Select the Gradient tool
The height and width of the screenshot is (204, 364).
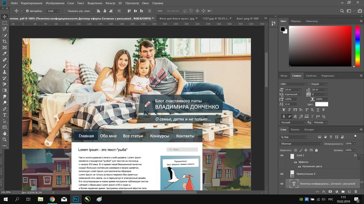4,91
